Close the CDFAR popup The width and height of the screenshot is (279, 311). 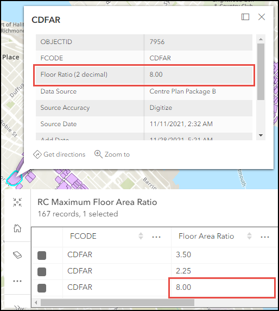262,17
